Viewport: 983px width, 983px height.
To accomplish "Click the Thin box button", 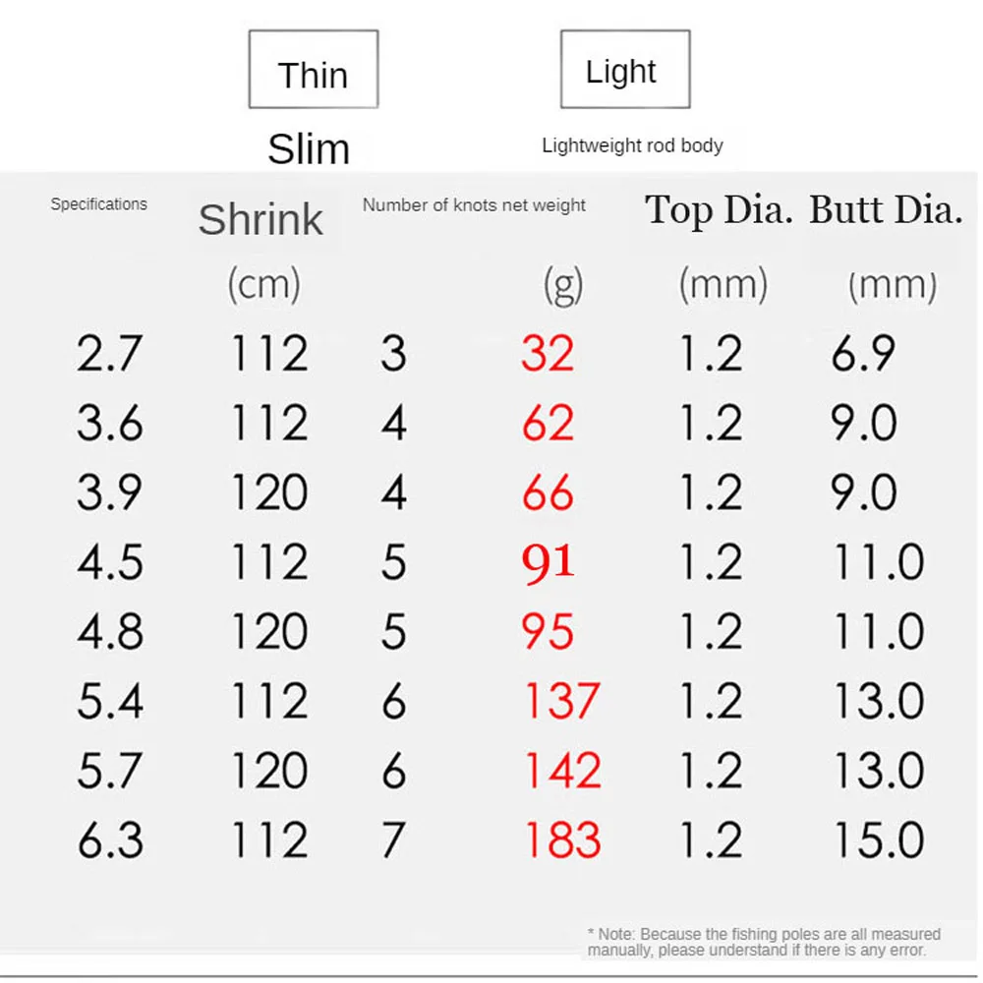I will pos(313,70).
